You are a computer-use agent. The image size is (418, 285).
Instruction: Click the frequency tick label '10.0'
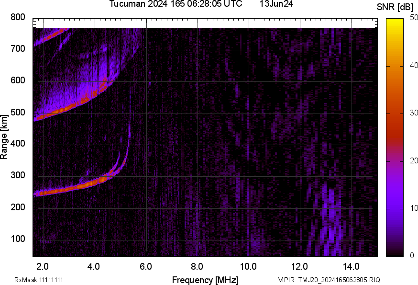click(x=248, y=267)
